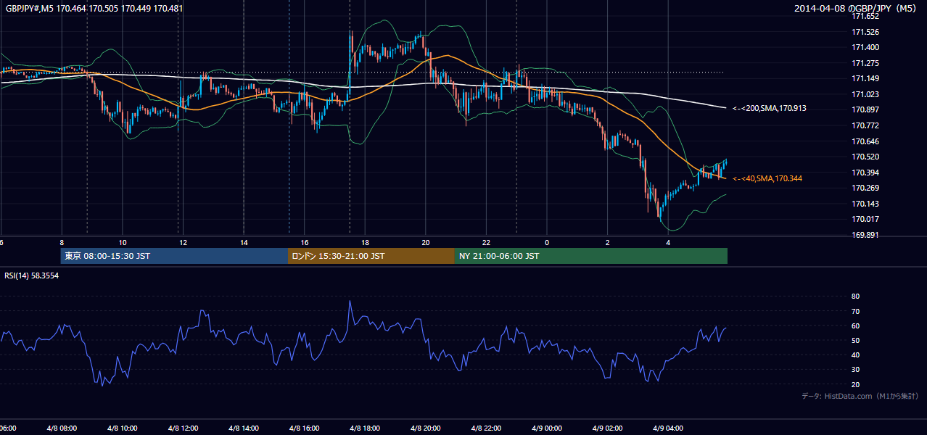Click the 4/8 08:00 time axis label
Screen dimensions: 927x435
[x=62, y=428]
